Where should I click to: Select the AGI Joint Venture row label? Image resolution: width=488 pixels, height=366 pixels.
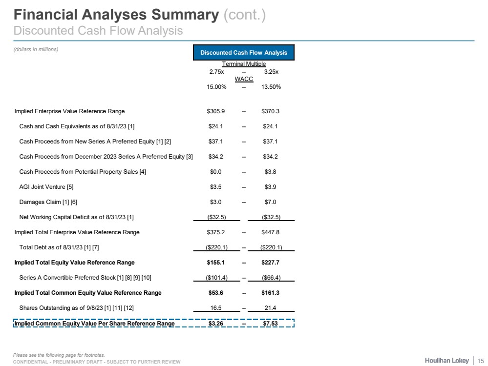tap(46, 187)
